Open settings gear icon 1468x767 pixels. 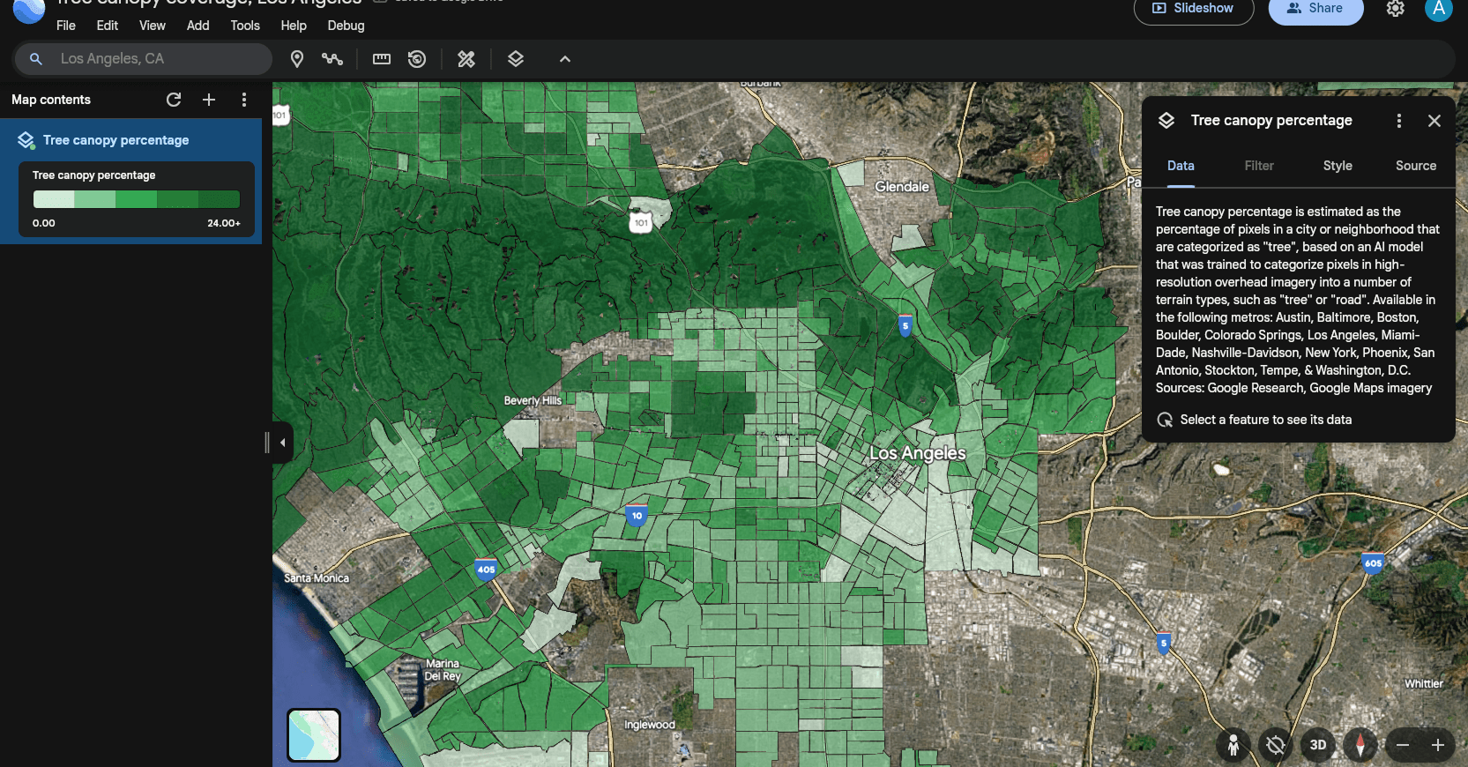[1395, 9]
